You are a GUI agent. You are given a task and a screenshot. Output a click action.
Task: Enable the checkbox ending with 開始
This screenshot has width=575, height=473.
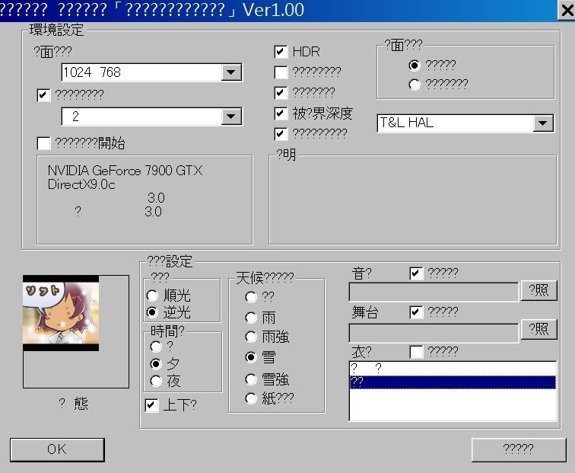[44, 143]
